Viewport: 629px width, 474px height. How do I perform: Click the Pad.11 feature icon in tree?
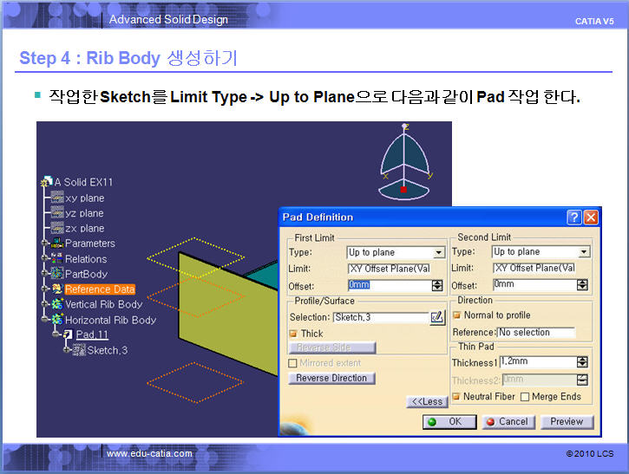[67, 334]
